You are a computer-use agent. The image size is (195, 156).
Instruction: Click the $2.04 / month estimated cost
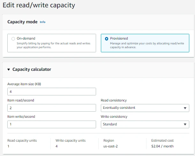click(x=162, y=146)
